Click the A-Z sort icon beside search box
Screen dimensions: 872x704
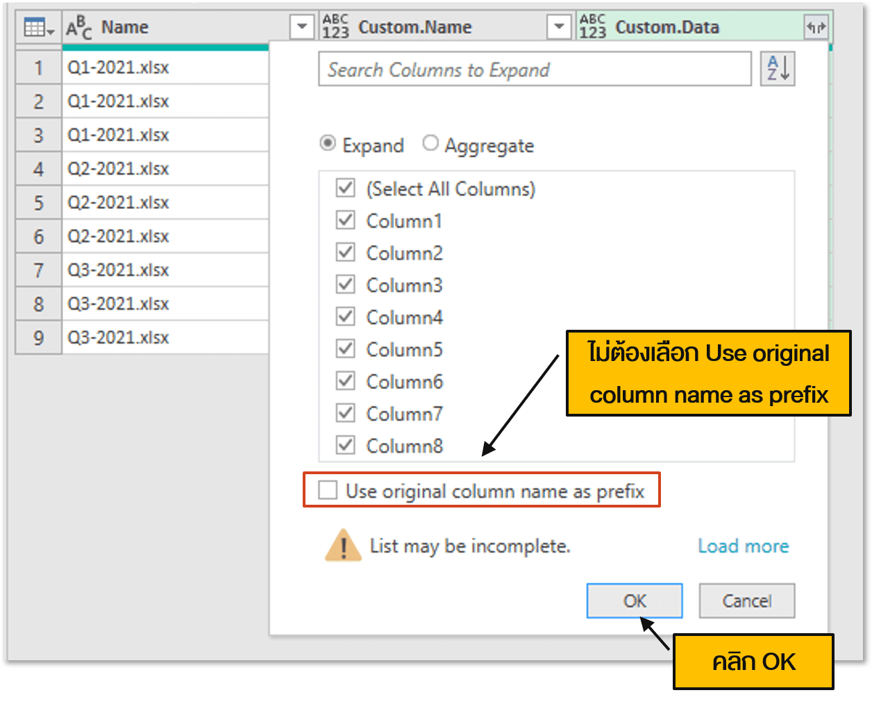point(777,69)
